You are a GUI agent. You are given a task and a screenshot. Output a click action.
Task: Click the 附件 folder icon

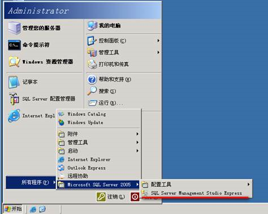point(61,134)
